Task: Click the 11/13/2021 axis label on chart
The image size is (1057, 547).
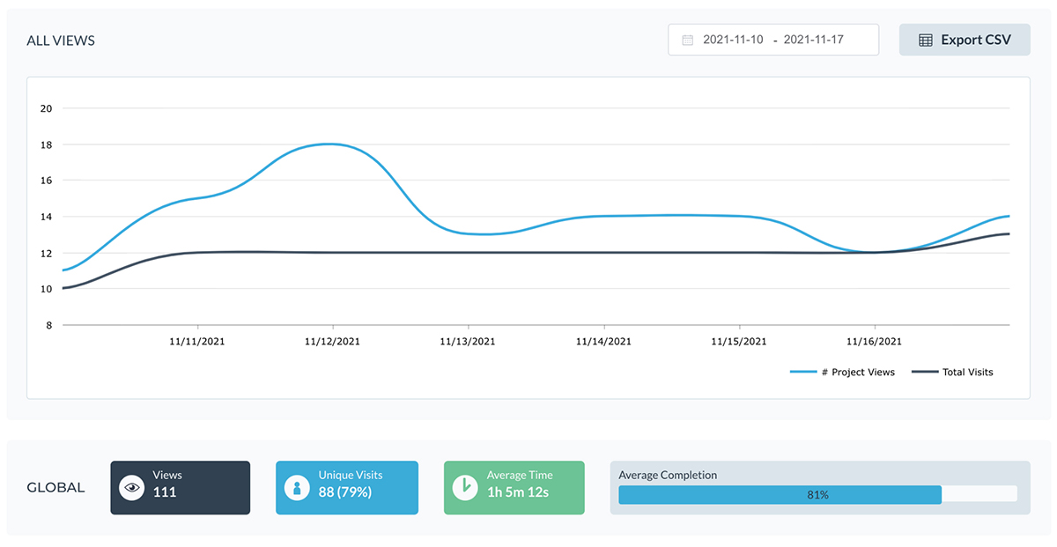Action: pos(467,341)
